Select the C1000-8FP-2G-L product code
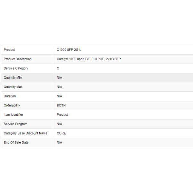The height and width of the screenshot is (193, 193). click(69, 50)
